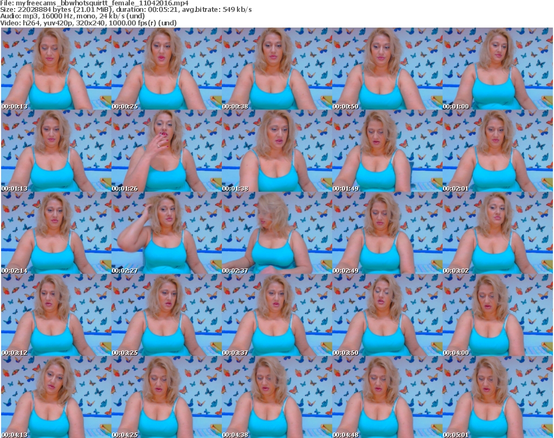Image resolution: width=554 pixels, height=438 pixels.
Task: Click the frame marked 00:04:38
Action: click(x=276, y=397)
